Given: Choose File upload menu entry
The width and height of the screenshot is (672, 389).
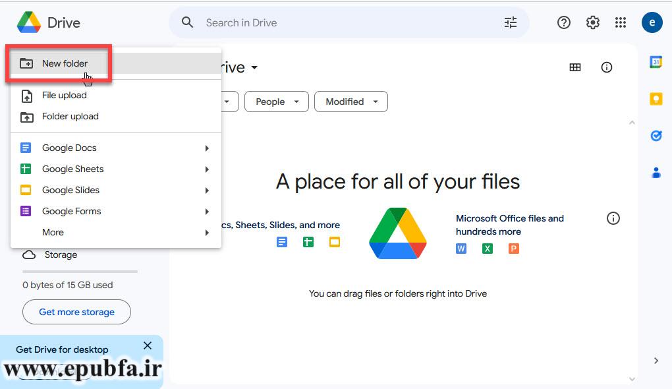Looking at the screenshot, I should (116, 95).
